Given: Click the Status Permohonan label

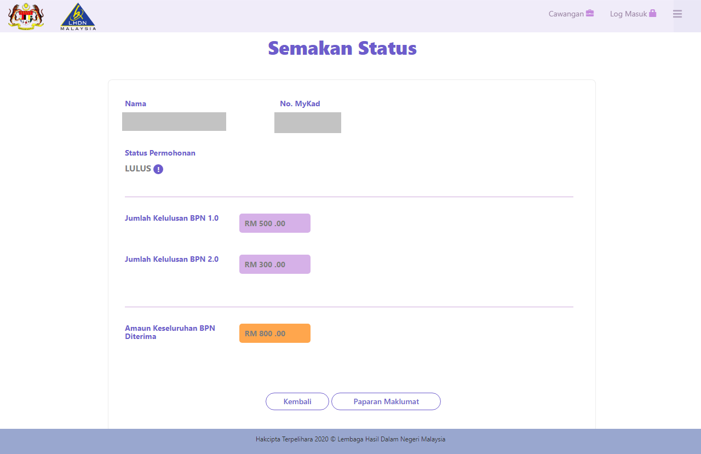Looking at the screenshot, I should [x=160, y=153].
